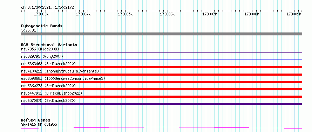Click the 173007k ruler tick label
The width and height of the screenshot is (312, 132).
tap(210, 14)
